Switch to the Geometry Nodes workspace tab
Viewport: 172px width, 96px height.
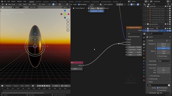106,2
